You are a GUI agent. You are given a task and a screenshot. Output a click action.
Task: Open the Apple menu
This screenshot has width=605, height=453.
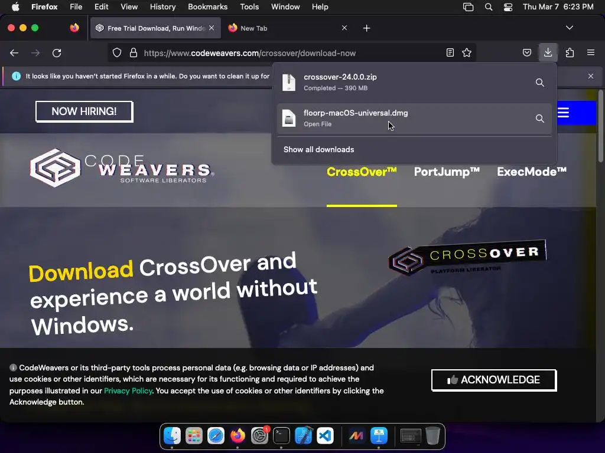tap(15, 6)
